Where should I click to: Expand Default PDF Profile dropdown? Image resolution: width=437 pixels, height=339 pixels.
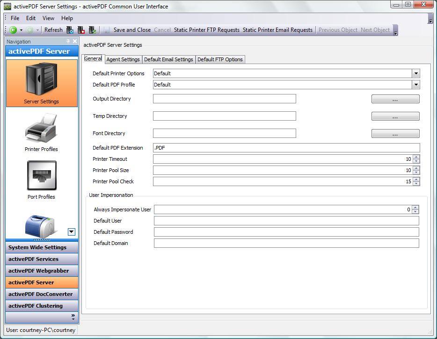(416, 85)
